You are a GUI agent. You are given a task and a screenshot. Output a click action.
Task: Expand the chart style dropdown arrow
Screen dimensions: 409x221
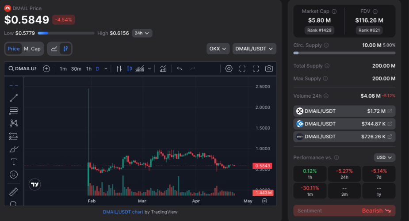pos(149,69)
